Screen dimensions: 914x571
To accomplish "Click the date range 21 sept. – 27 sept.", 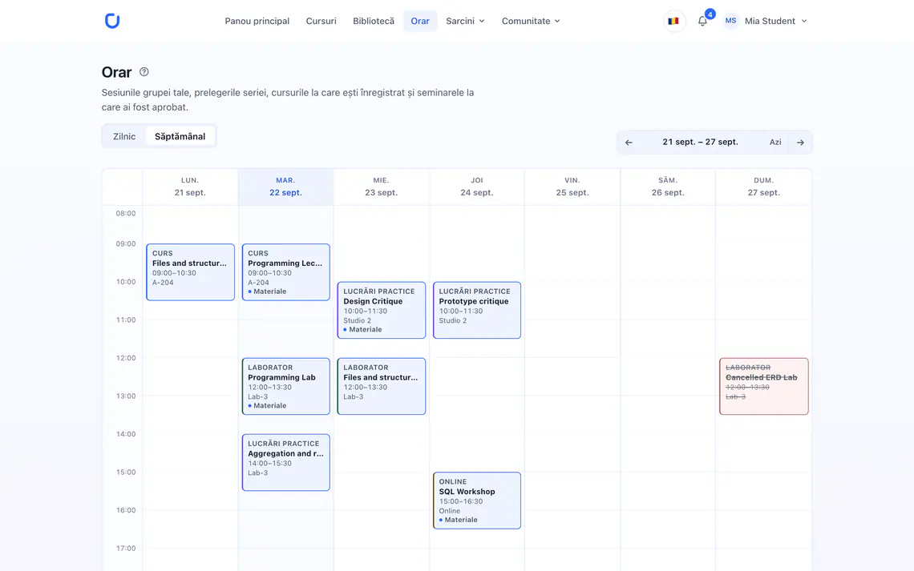I will pos(700,142).
